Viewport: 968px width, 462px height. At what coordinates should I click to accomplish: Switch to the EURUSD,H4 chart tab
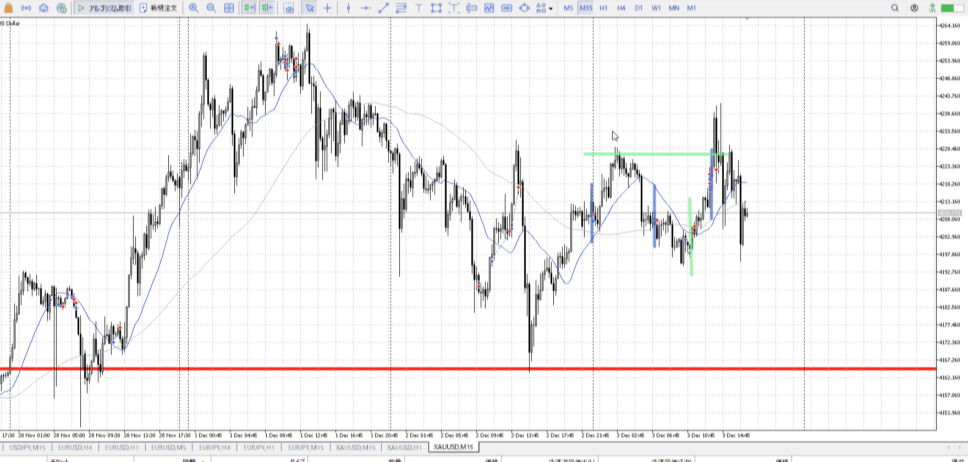click(75, 447)
